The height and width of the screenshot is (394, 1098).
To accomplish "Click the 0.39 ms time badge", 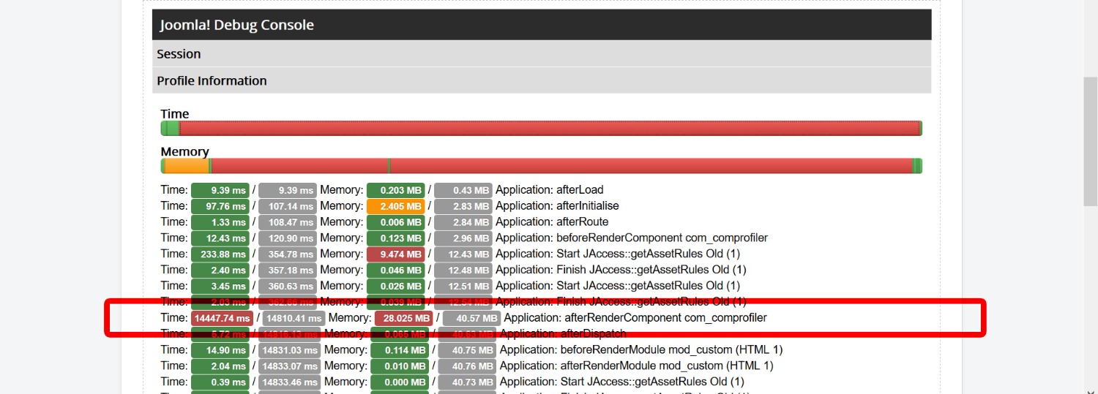I will click(x=220, y=382).
